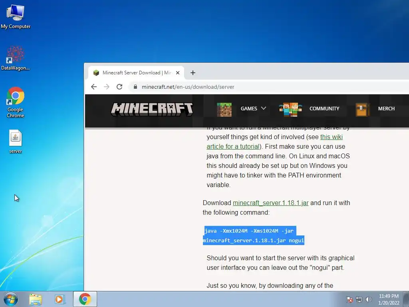Image resolution: width=409 pixels, height=307 pixels.
Task: Open the MERCH menu item
Action: (386, 109)
